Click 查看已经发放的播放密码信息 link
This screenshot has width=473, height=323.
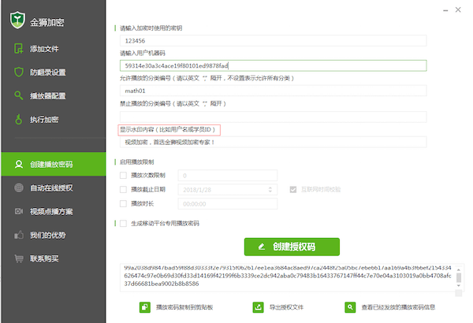(x=398, y=307)
